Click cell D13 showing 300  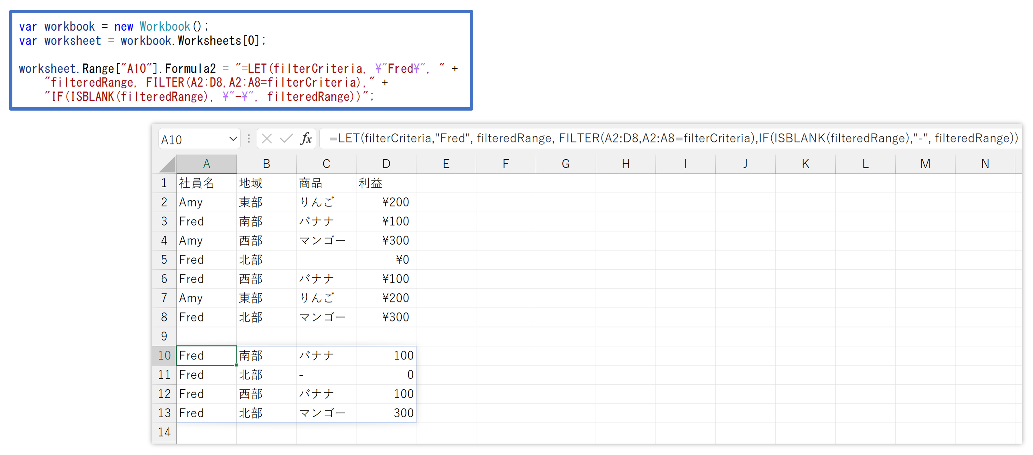tap(386, 413)
